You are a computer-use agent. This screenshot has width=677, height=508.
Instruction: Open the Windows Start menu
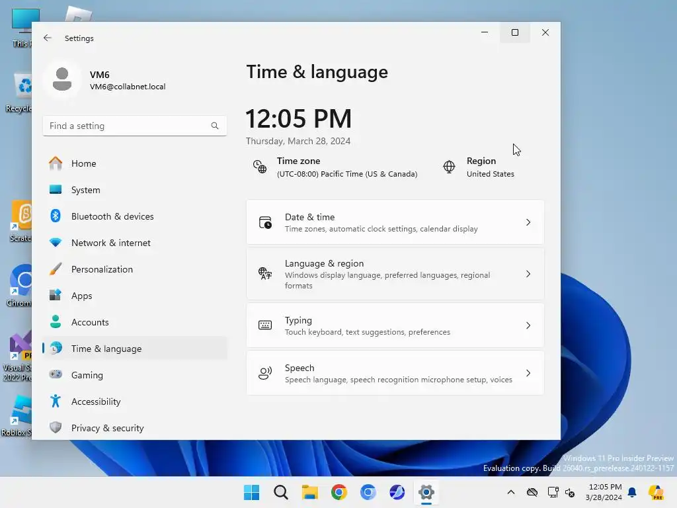(252, 492)
